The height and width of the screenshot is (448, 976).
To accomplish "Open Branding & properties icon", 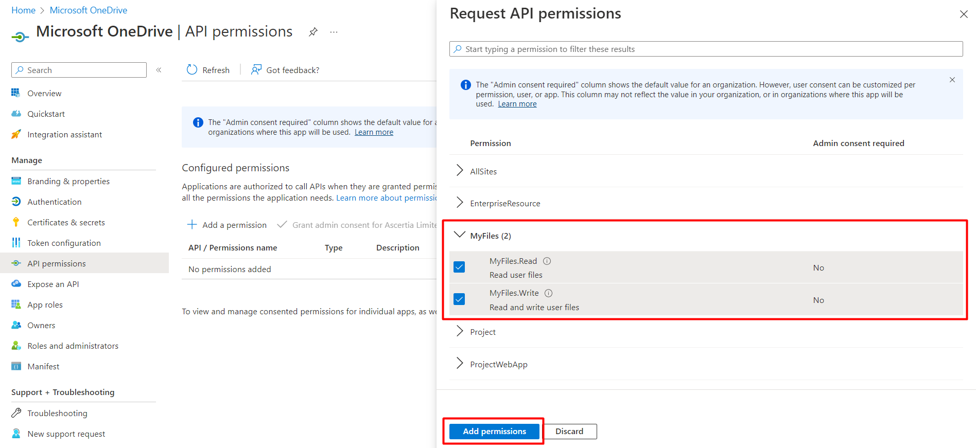I will tap(16, 181).
